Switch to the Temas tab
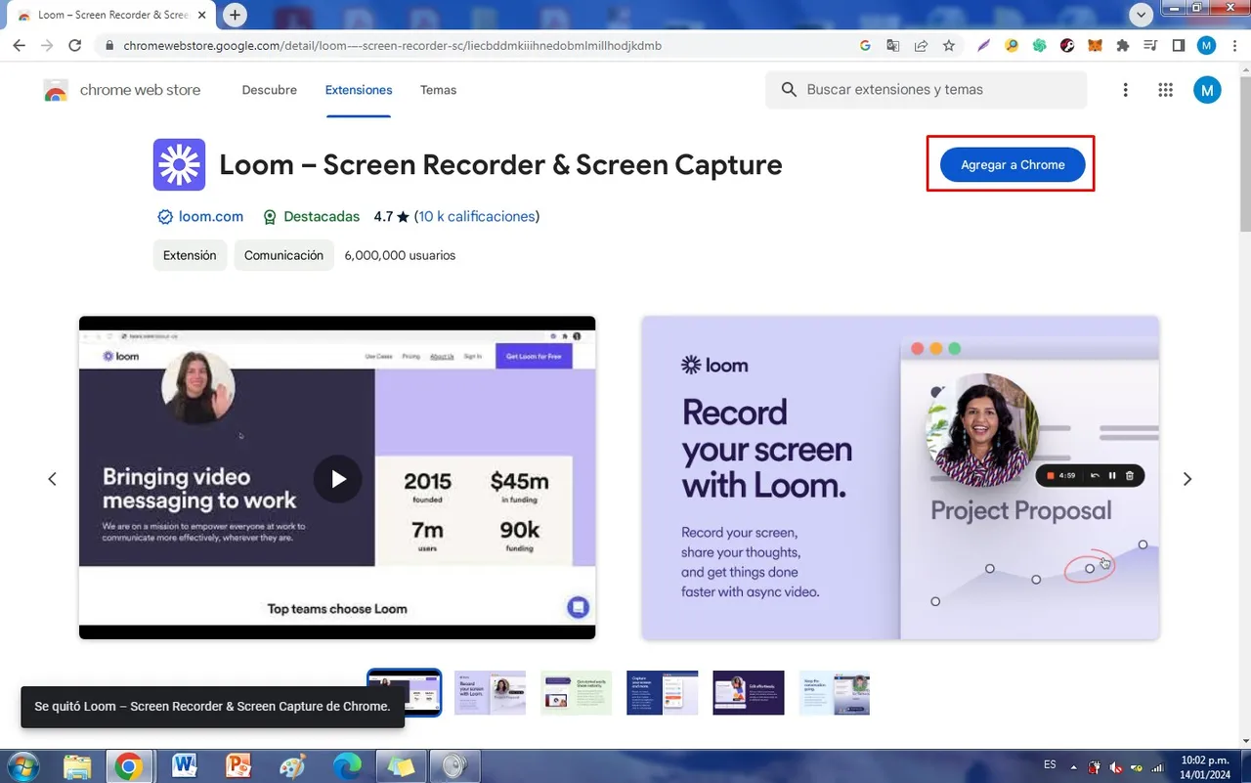The height and width of the screenshot is (783, 1251). 438,90
